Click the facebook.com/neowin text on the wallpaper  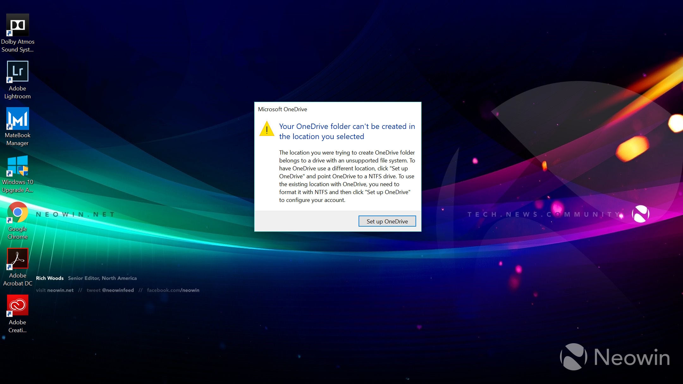pos(173,290)
